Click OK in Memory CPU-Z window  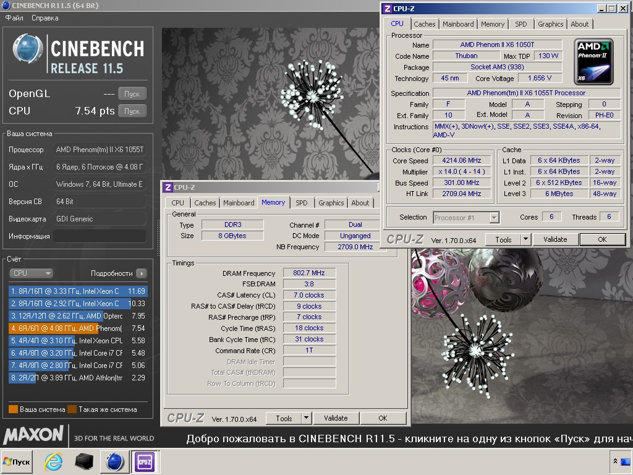[x=383, y=419]
